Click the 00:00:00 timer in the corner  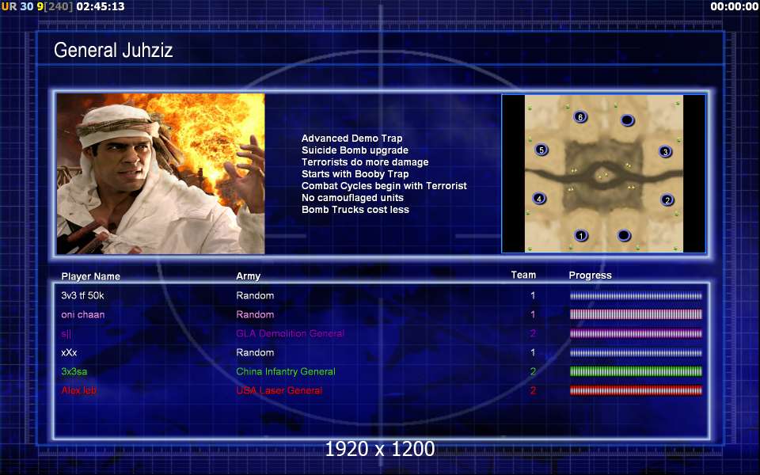click(735, 7)
